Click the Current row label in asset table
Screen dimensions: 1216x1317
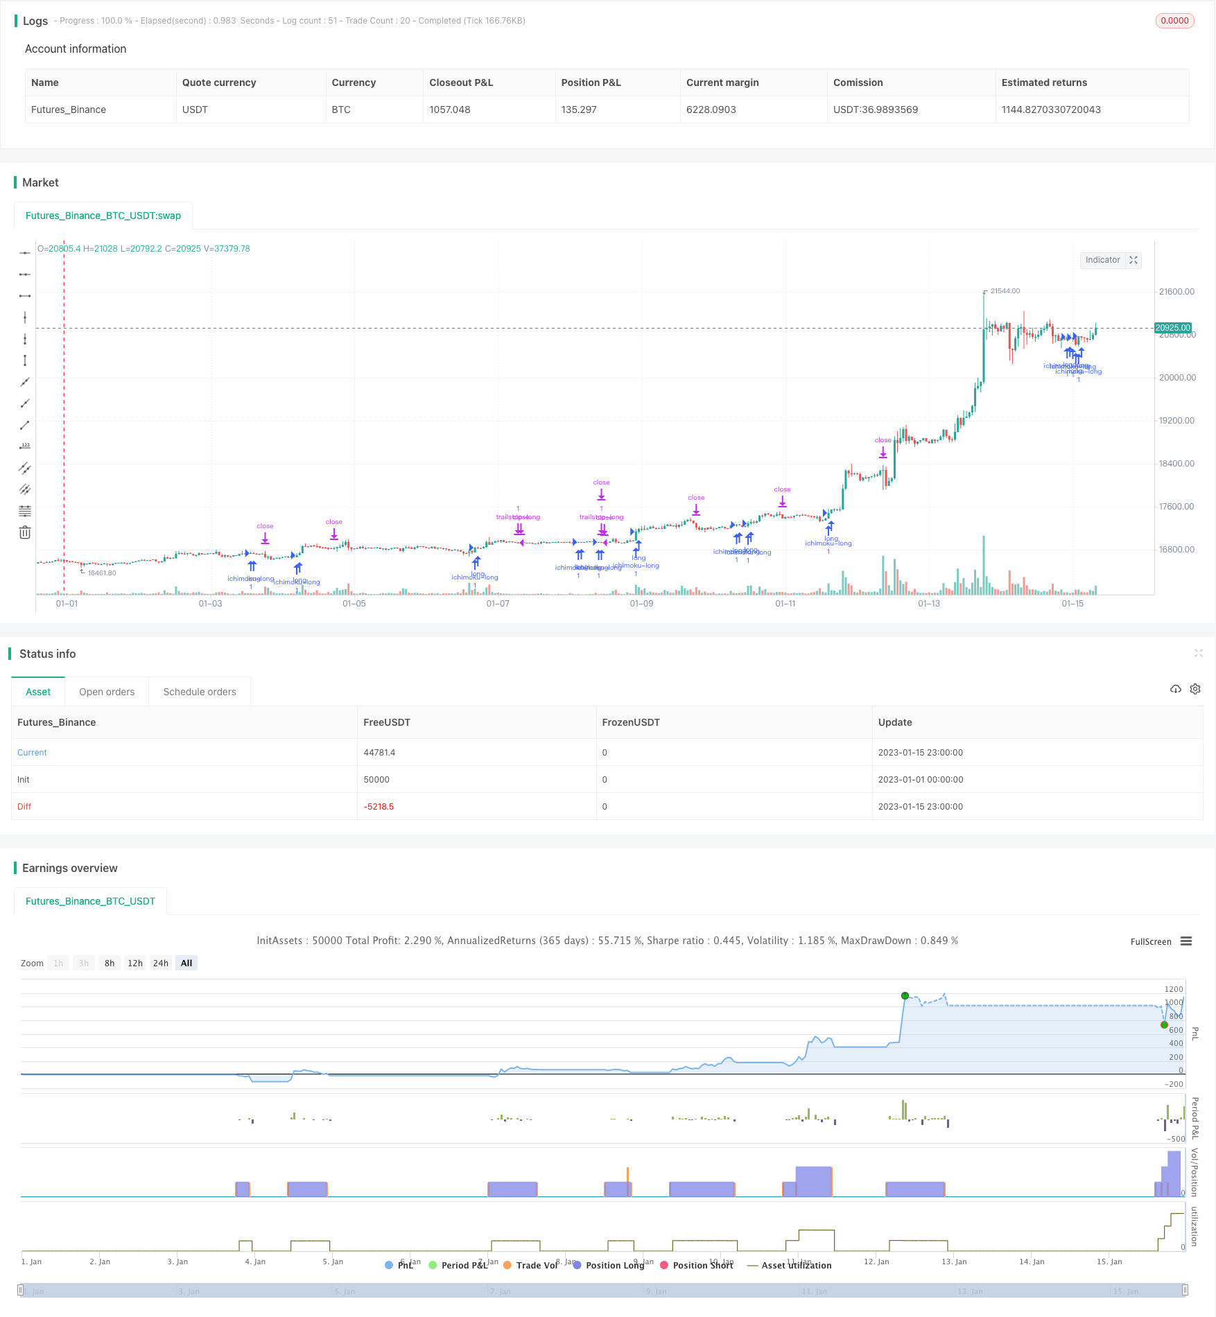click(32, 752)
